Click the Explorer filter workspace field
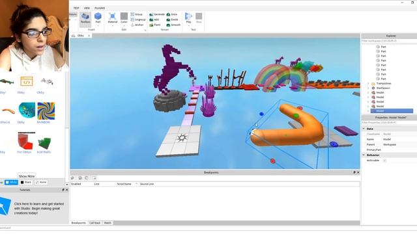Screen dimensions: 417x234 tap(389, 41)
